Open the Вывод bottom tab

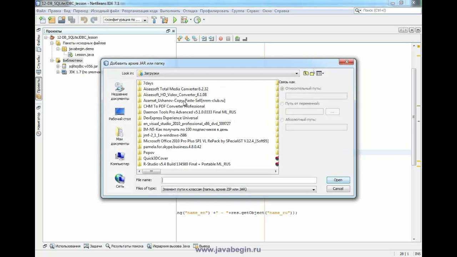202,246
